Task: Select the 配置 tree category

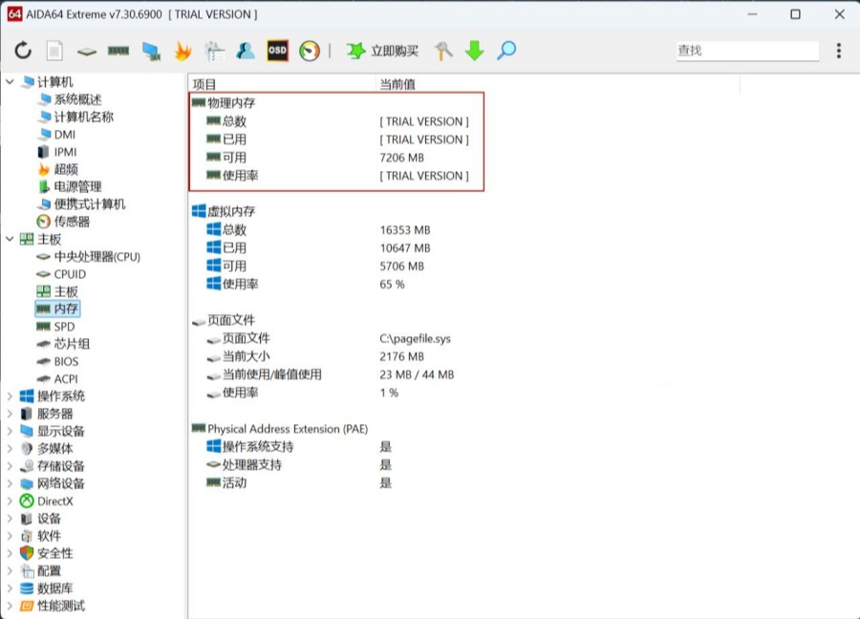Action: (x=49, y=571)
